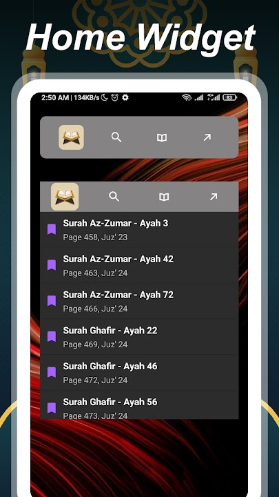Tap the Wi-Fi status icon
Screen dimensions: 279x497
click(187, 97)
